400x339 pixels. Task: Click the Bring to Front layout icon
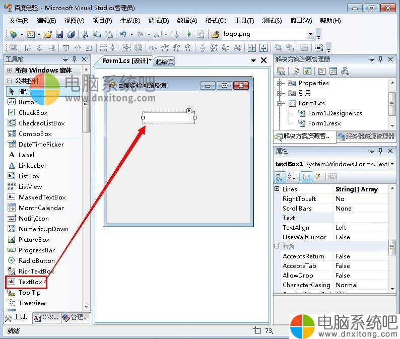click(x=278, y=48)
